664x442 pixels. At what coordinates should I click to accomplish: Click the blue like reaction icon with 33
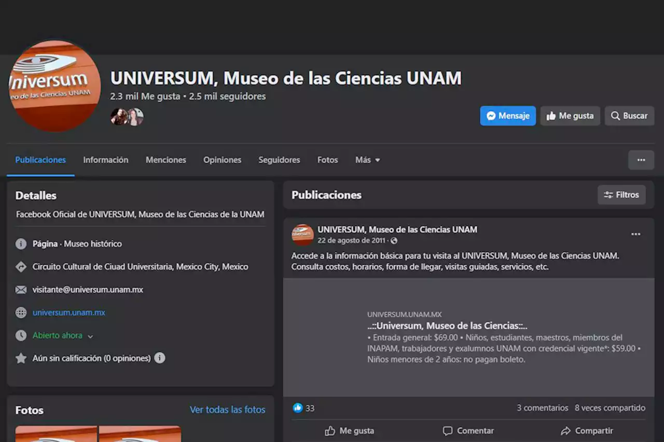298,408
